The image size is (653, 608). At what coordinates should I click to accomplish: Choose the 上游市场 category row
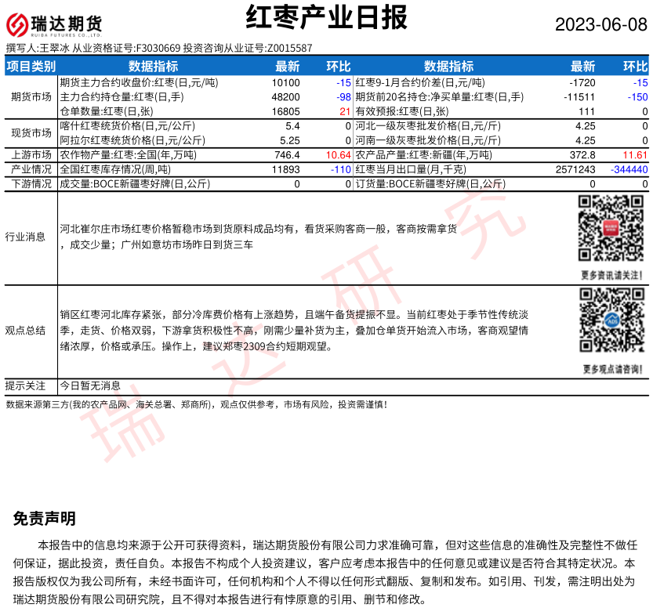[x=31, y=155]
